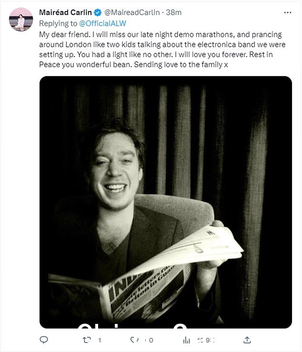Click the retweet arrows icon
This screenshot has height=352, width=302.
pos(87,340)
